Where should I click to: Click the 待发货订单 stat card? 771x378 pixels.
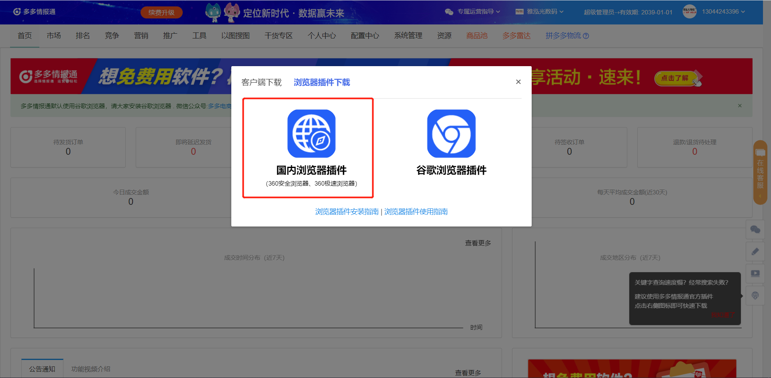point(68,147)
